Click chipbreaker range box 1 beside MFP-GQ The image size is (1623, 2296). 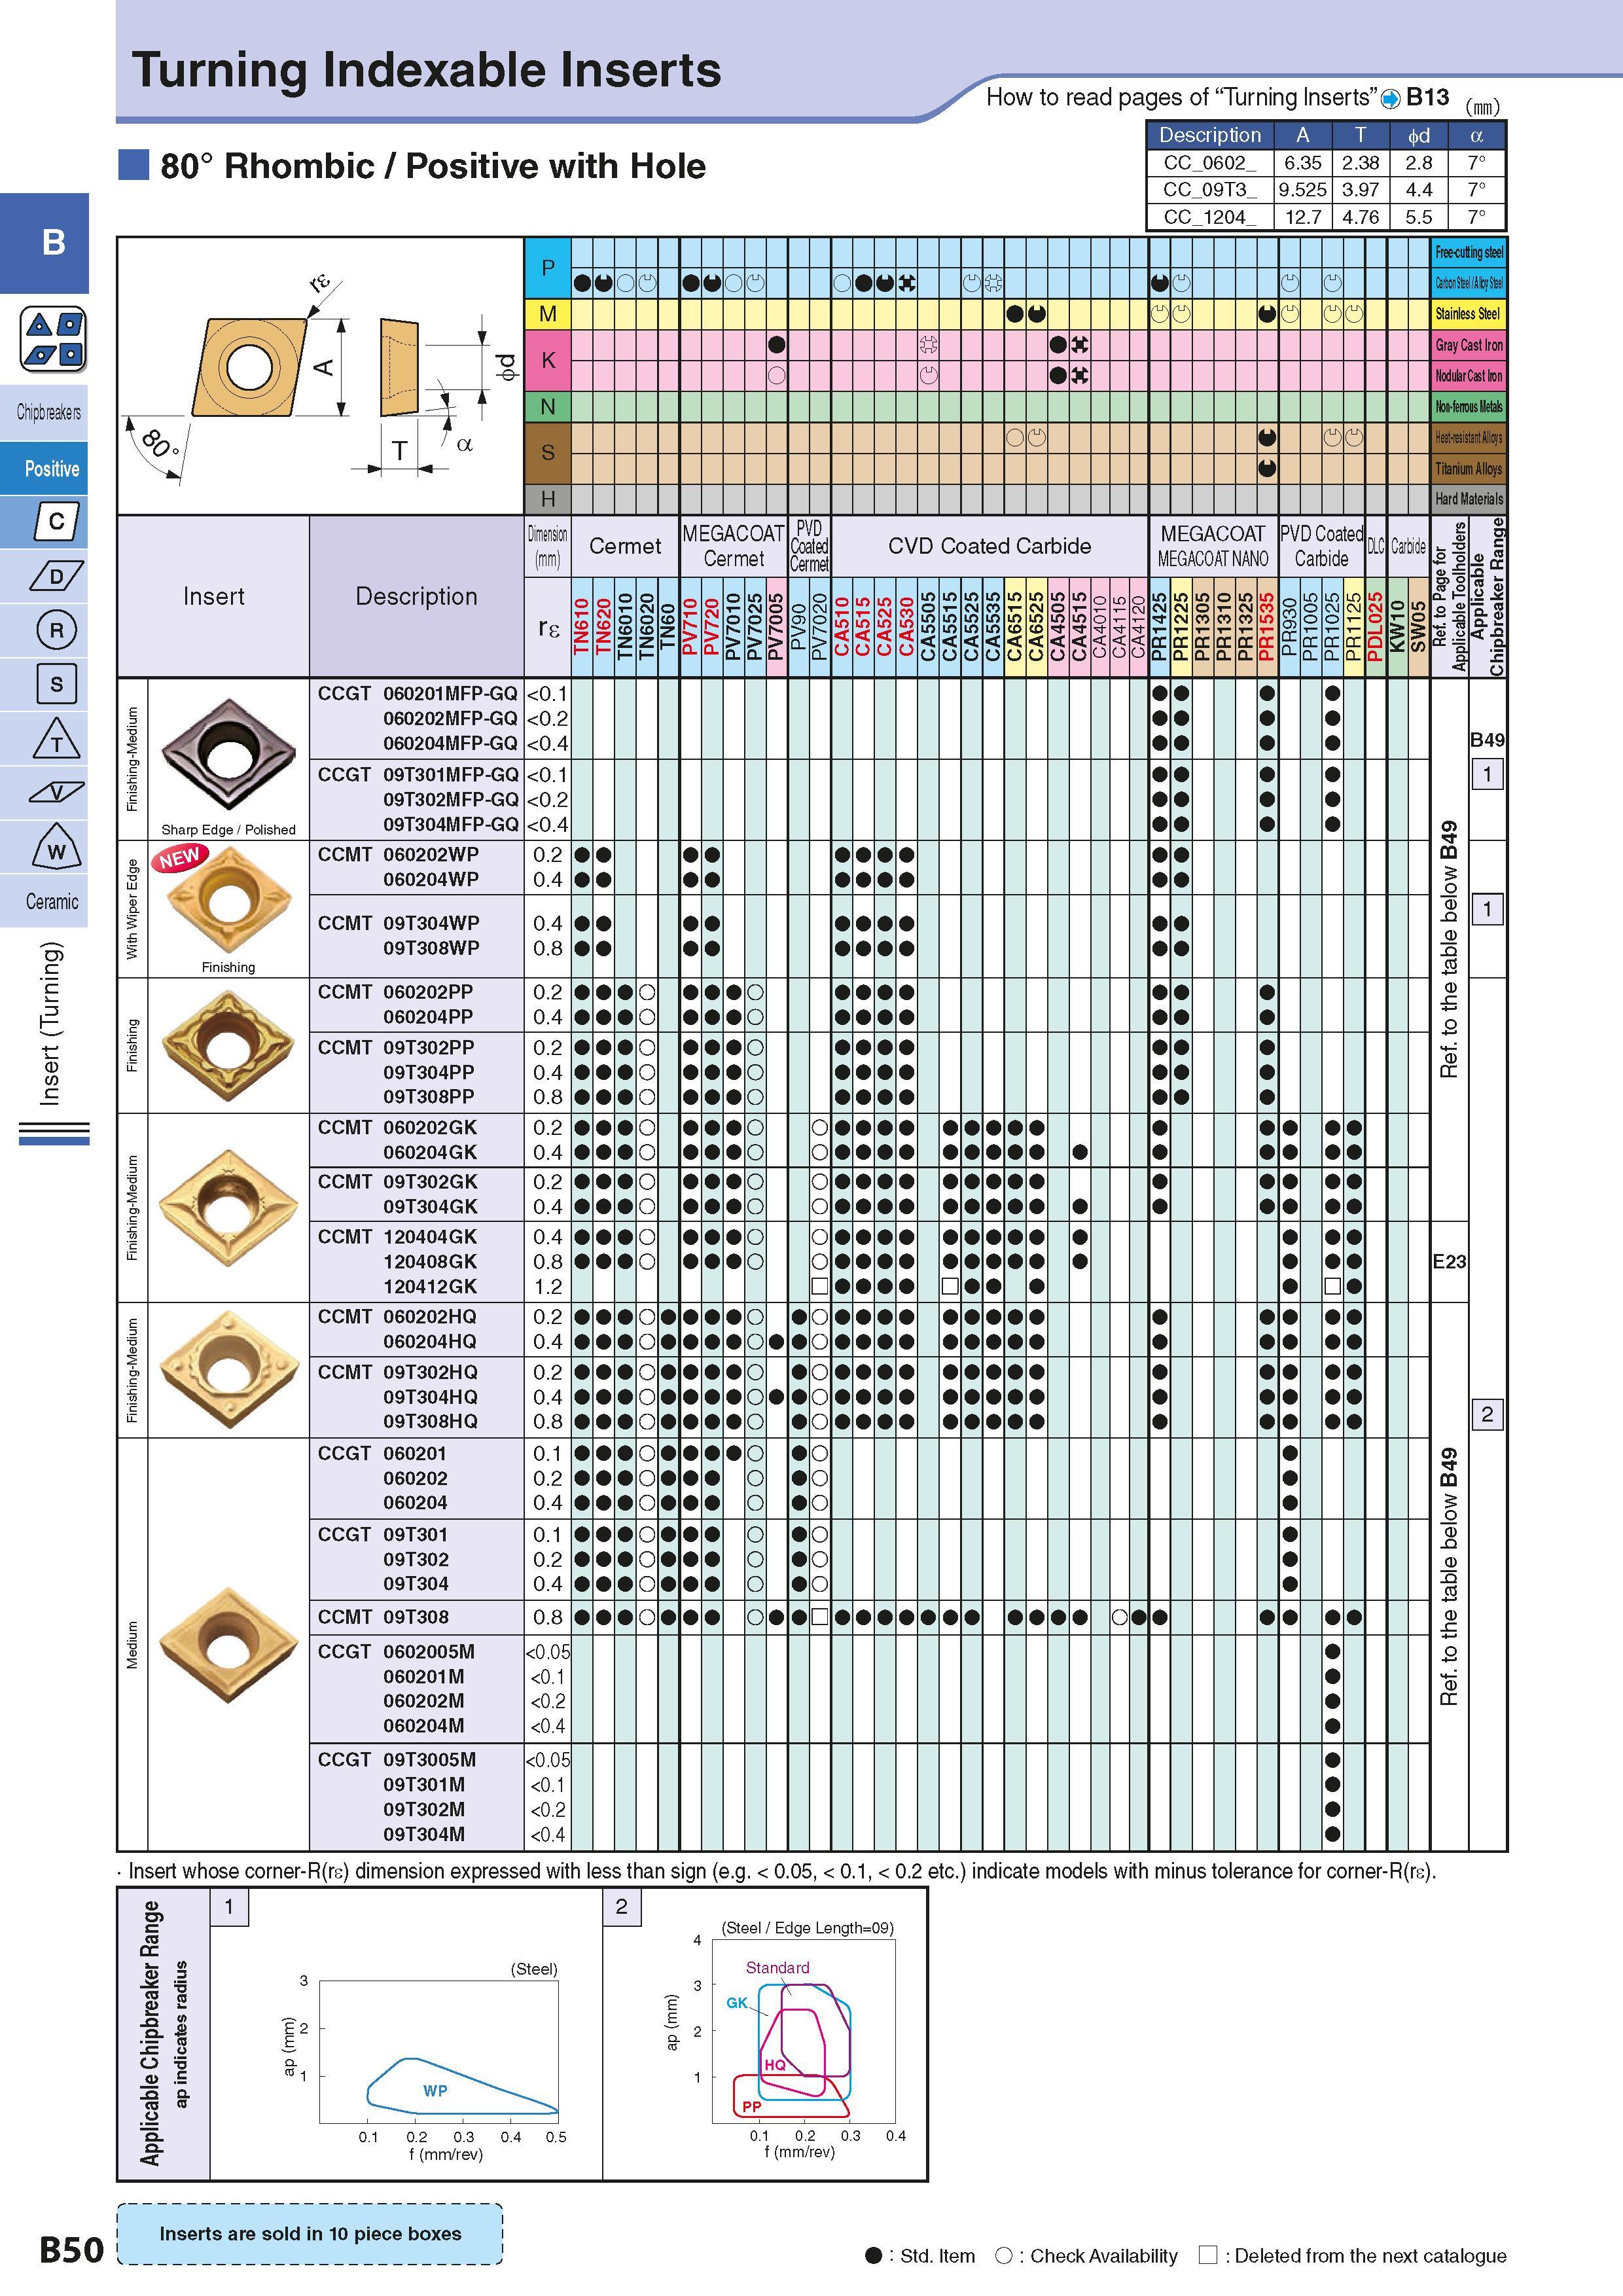(x=1487, y=773)
